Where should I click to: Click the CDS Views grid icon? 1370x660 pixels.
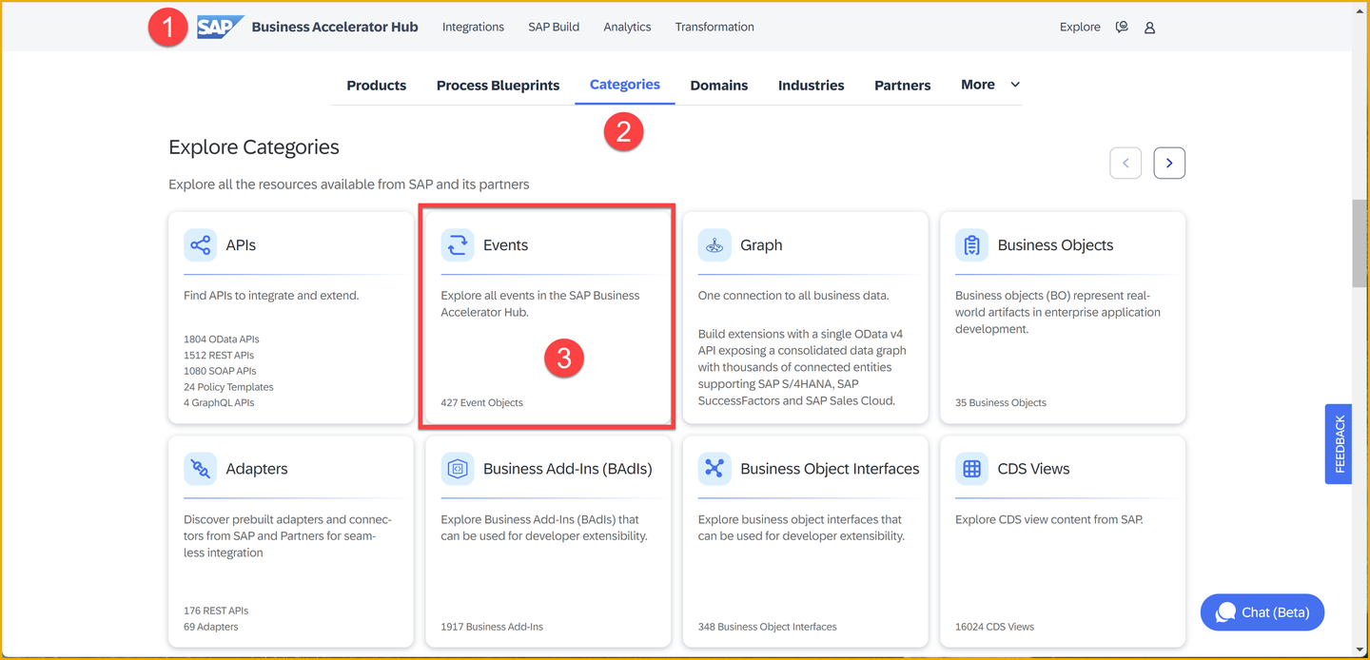[x=971, y=469]
